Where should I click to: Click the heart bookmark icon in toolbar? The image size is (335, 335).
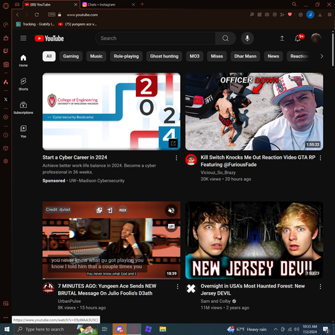tap(290, 15)
